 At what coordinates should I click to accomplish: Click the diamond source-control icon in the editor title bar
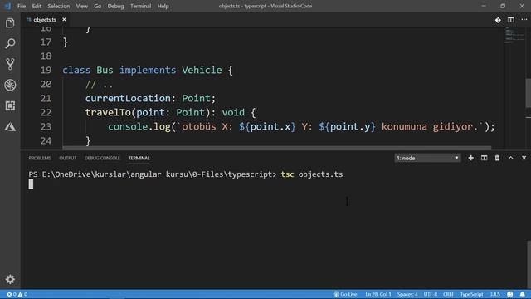click(498, 20)
